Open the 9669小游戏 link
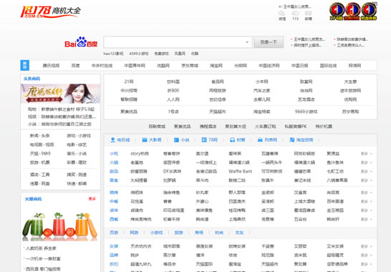The width and height of the screenshot is (391, 272). 306,112
